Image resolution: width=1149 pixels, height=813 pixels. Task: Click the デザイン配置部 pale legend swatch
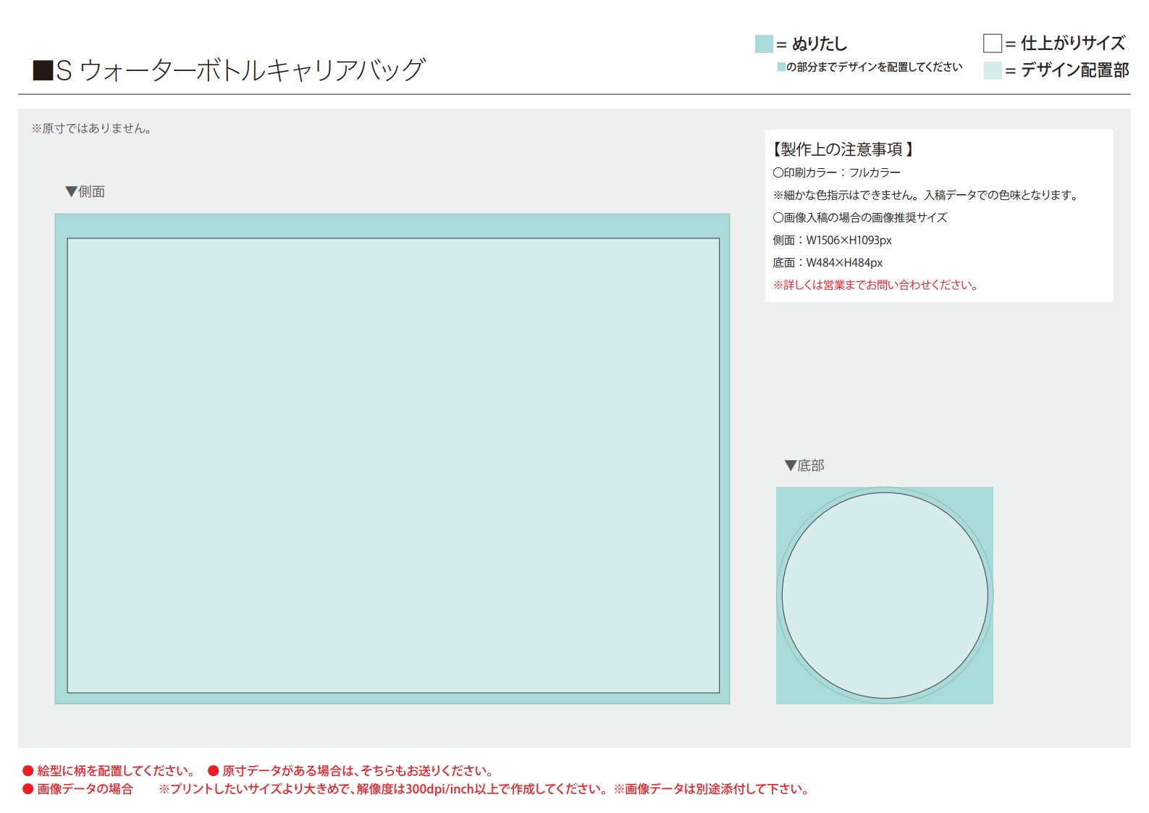pyautogui.click(x=993, y=70)
